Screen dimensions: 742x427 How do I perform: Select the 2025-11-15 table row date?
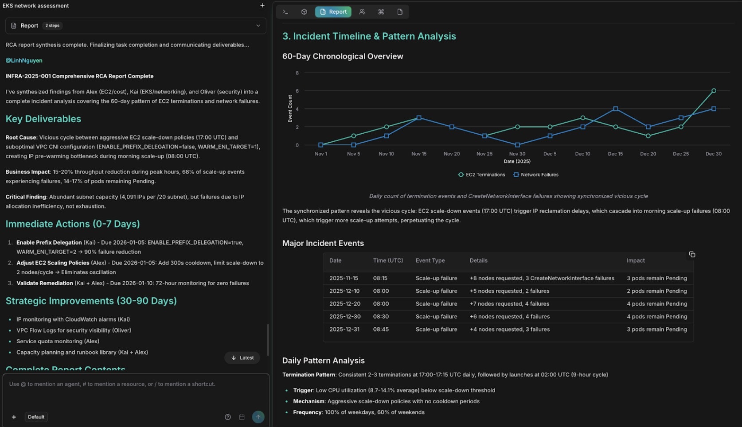coord(344,278)
